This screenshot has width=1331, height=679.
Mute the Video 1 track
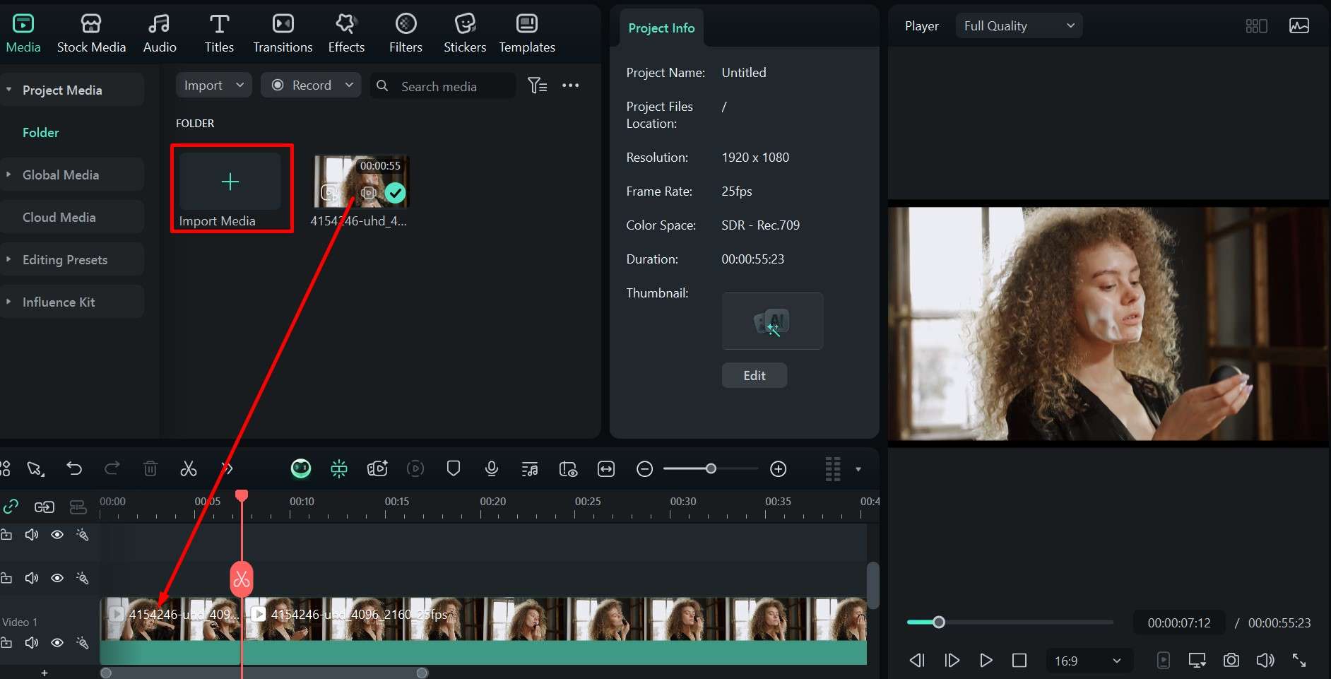[x=32, y=643]
